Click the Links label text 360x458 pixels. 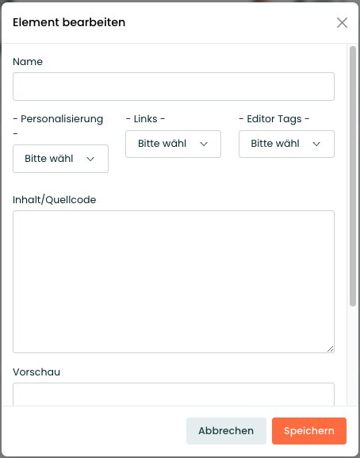click(x=145, y=119)
